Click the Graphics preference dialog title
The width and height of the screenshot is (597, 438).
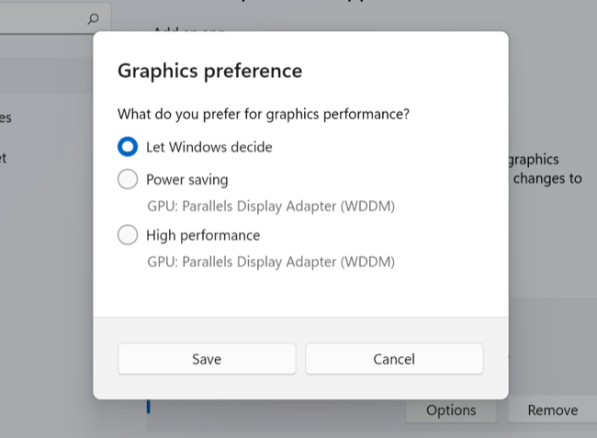click(x=209, y=71)
